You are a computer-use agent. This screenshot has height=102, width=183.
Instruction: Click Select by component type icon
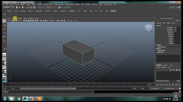point(34,7)
